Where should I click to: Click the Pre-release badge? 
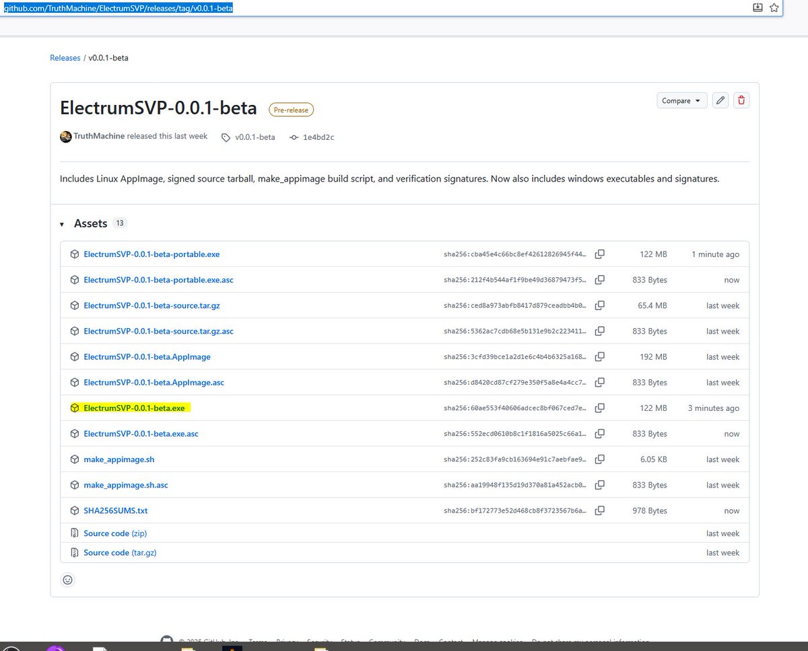[x=291, y=110]
